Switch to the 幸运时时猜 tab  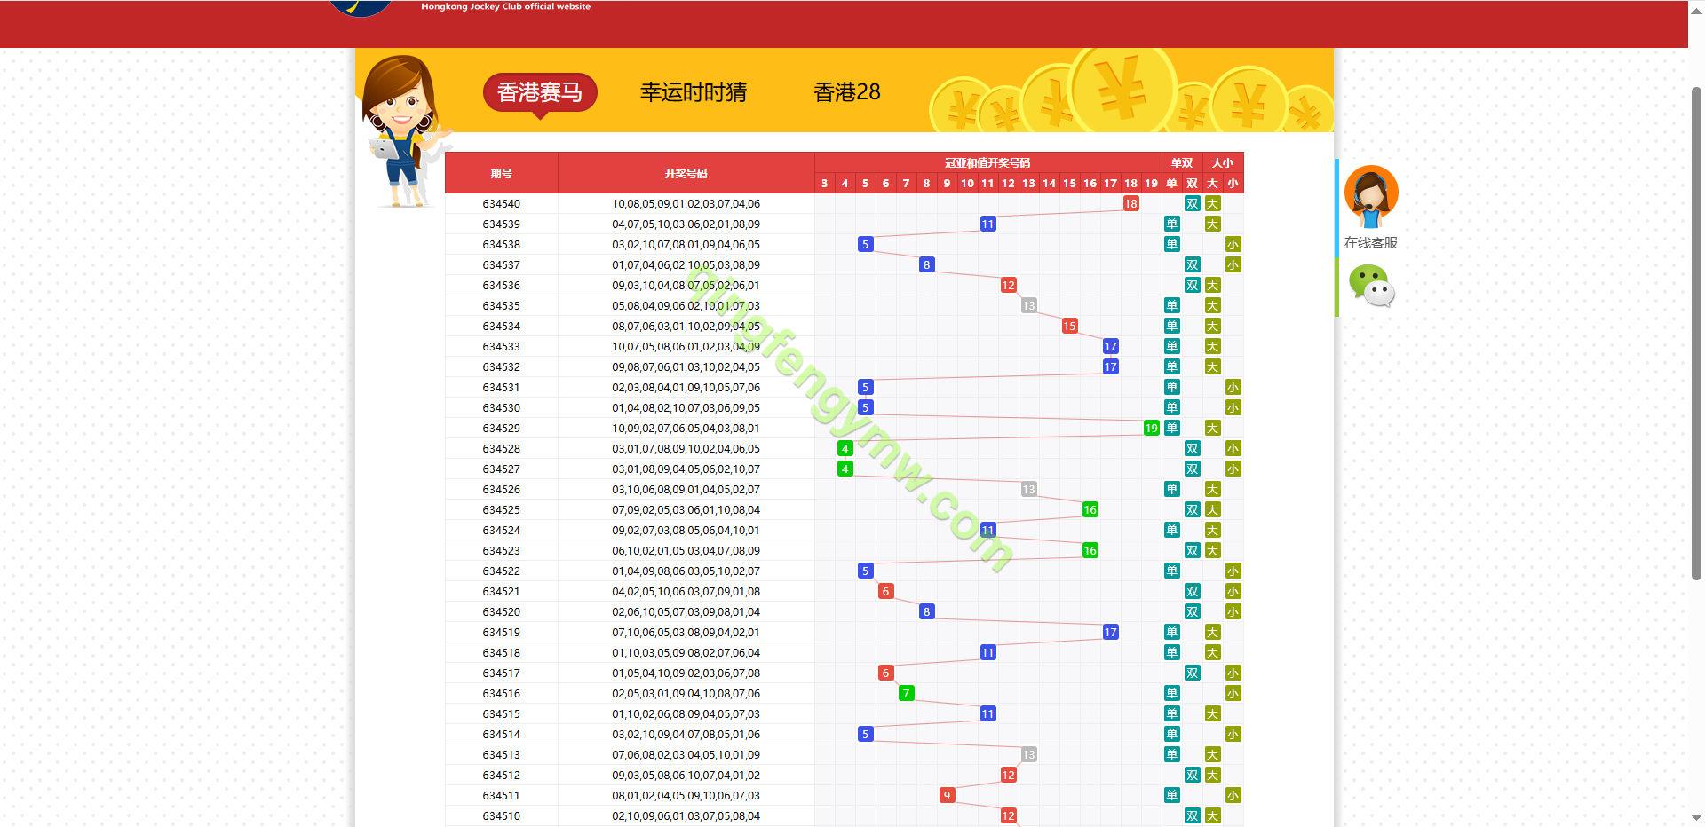[693, 92]
